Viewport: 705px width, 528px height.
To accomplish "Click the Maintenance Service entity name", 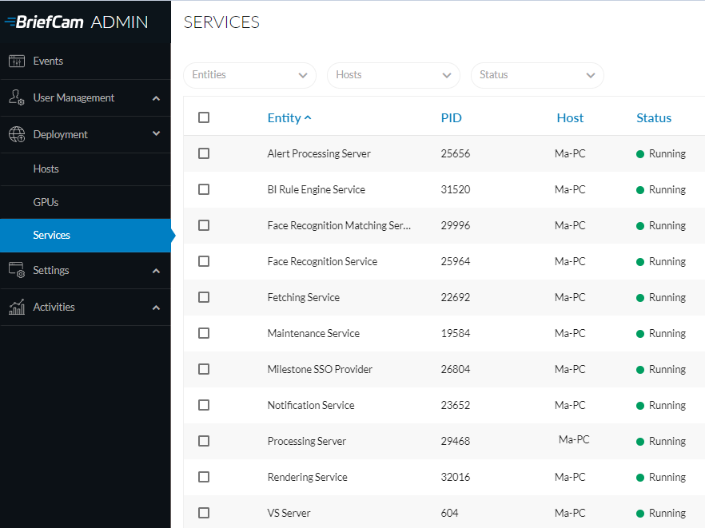I will (313, 333).
